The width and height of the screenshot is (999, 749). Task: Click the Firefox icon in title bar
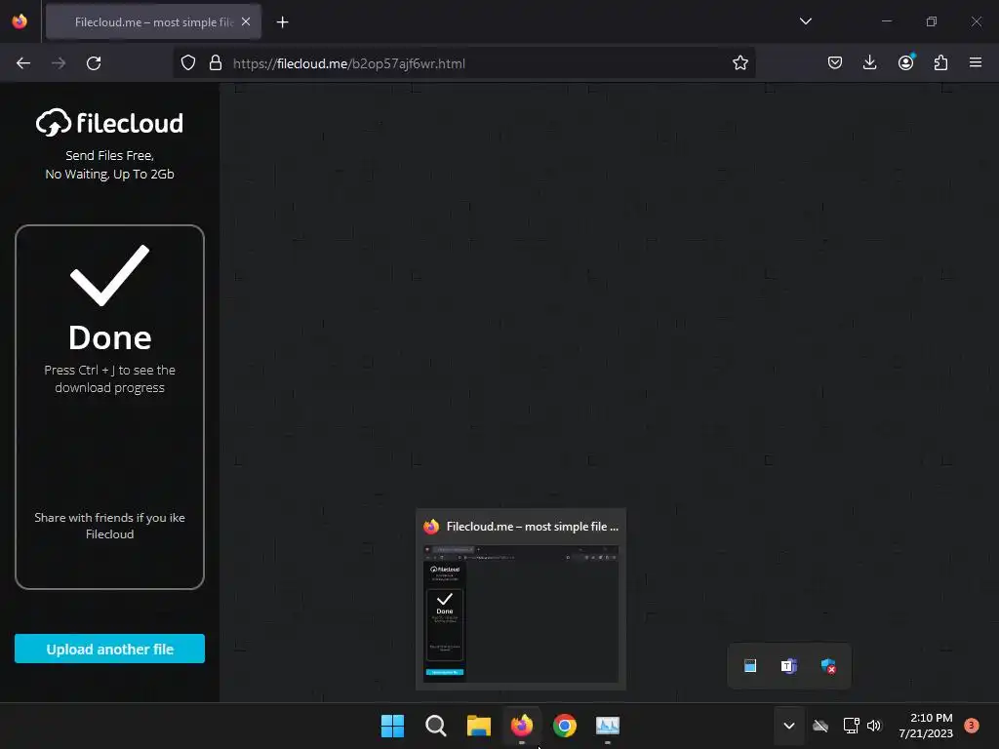pyautogui.click(x=20, y=21)
